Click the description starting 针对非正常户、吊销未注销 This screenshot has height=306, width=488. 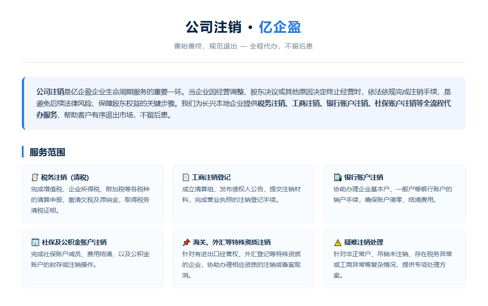click(x=393, y=265)
